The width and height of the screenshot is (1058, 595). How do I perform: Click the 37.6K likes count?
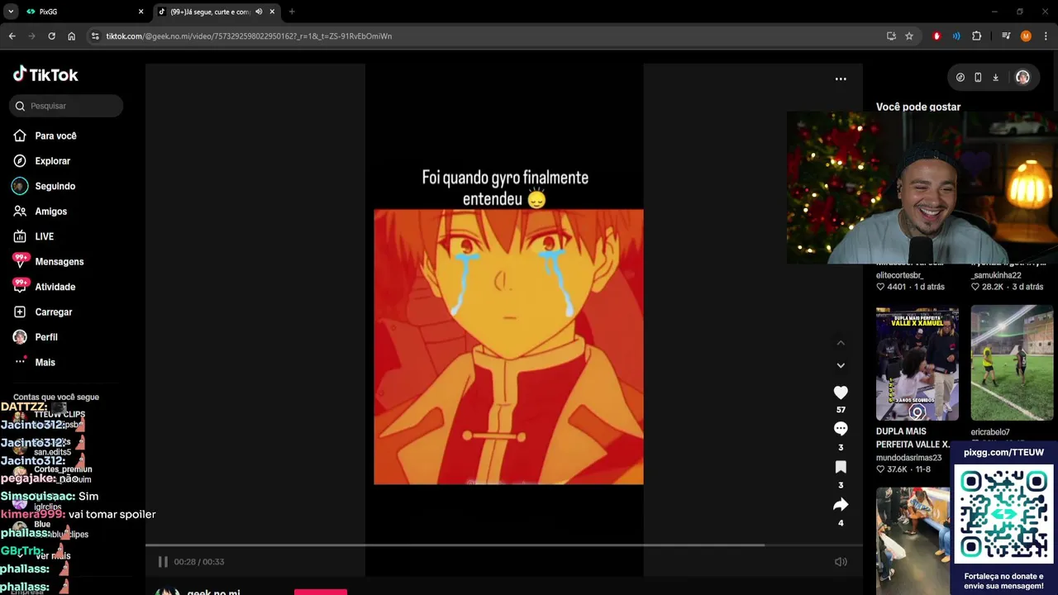pos(897,469)
